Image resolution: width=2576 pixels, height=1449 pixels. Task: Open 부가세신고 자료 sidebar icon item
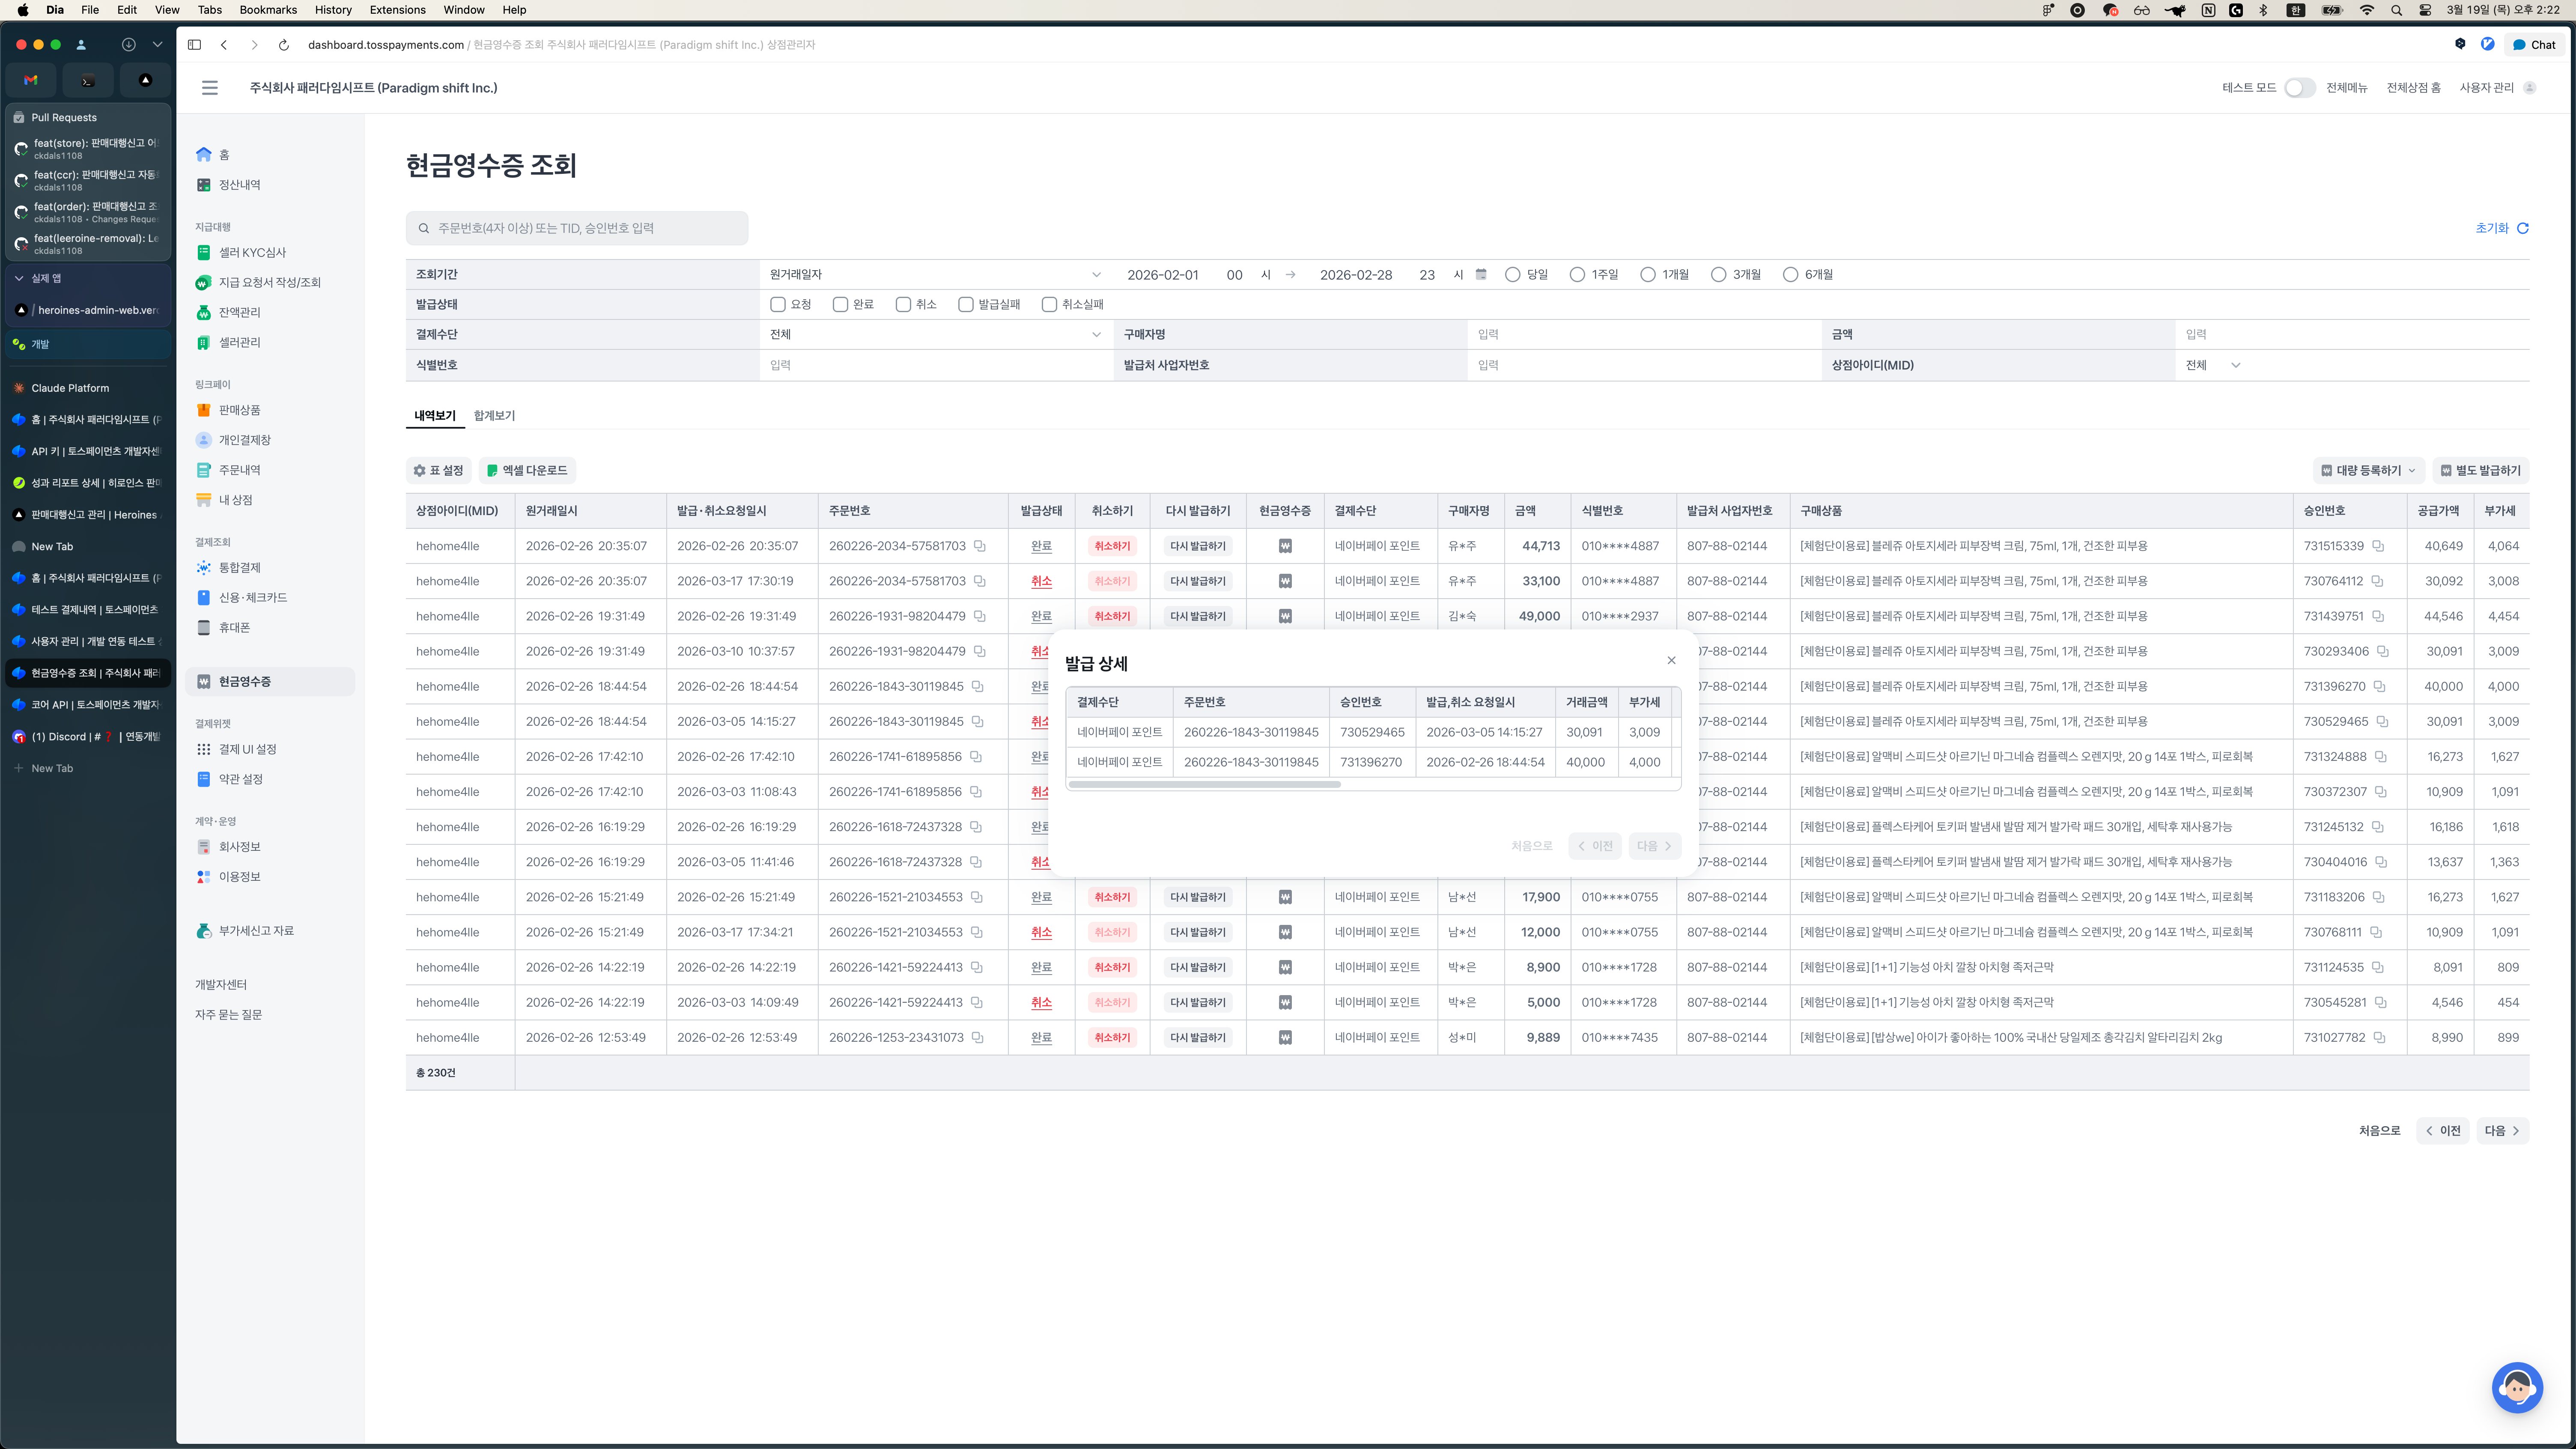(204, 931)
